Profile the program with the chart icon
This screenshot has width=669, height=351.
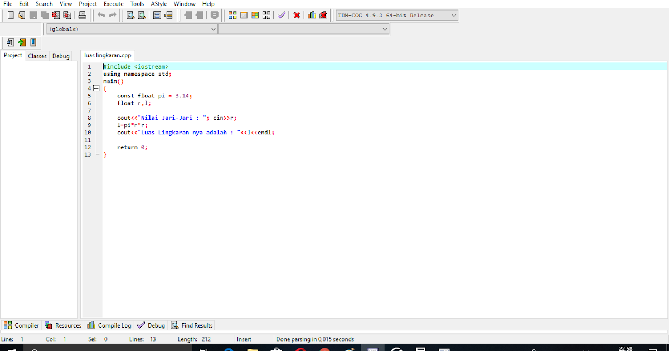pyautogui.click(x=312, y=15)
